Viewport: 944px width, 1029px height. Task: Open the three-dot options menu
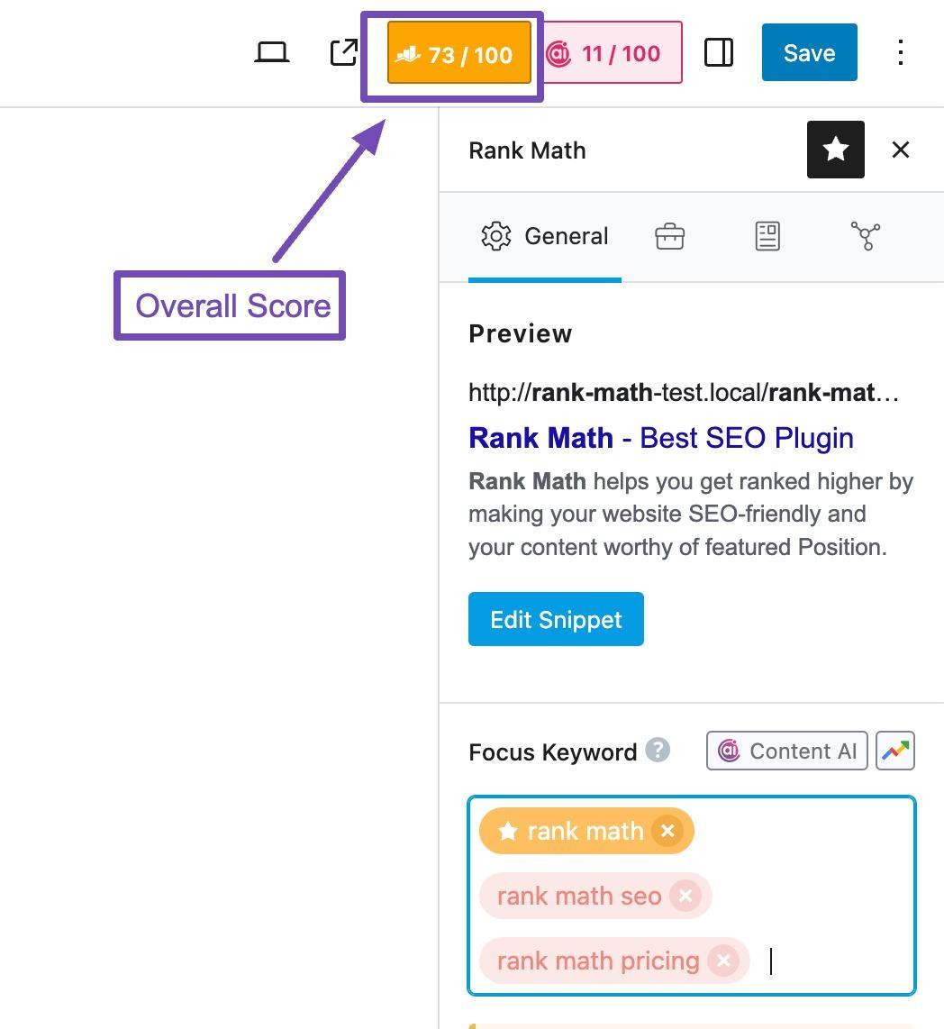click(901, 52)
